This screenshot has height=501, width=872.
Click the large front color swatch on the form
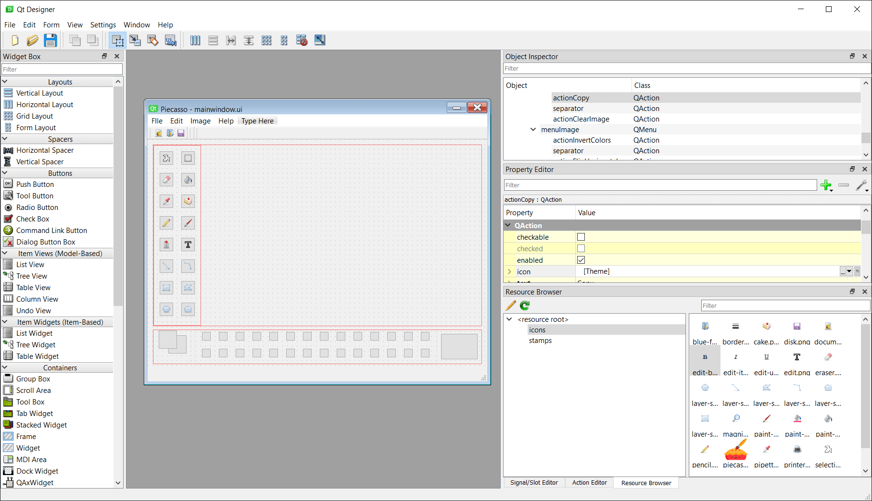tap(168, 340)
